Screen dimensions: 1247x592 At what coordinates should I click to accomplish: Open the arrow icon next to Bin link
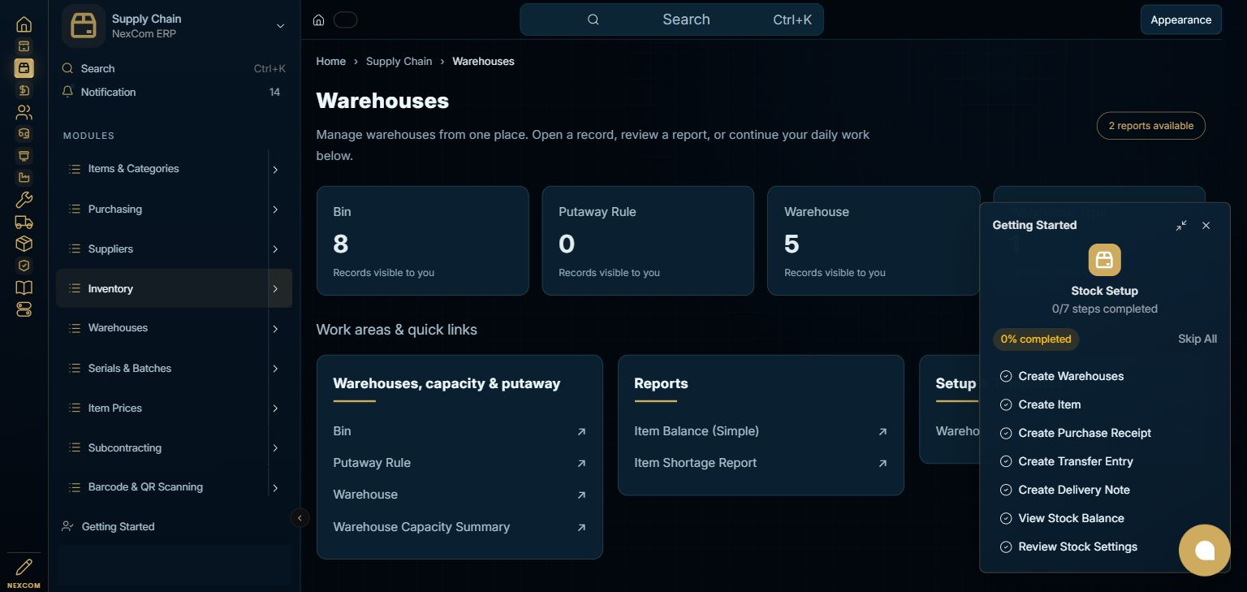coord(581,432)
